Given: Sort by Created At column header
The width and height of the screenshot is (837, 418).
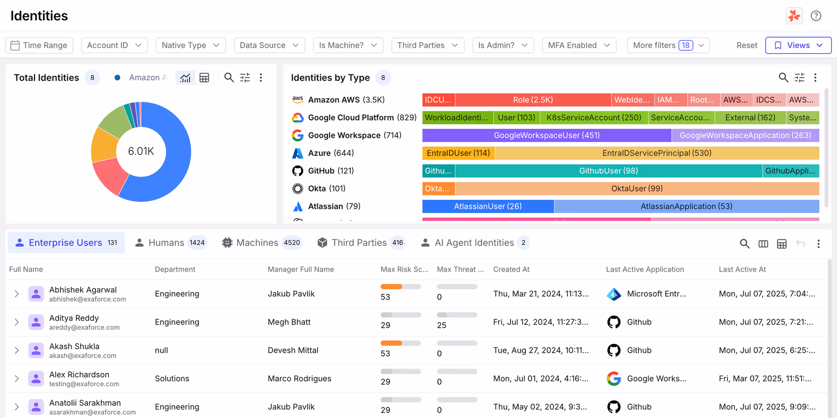Looking at the screenshot, I should (x=511, y=269).
